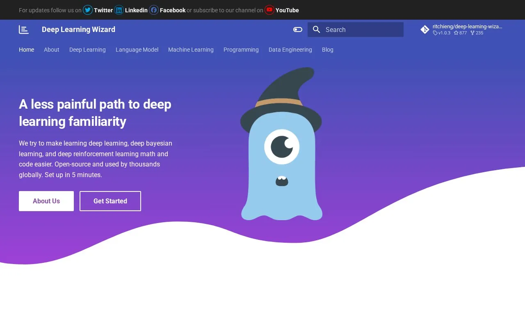Switch to the Deep Learning tab
Screen dimensions: 525x328
click(87, 50)
